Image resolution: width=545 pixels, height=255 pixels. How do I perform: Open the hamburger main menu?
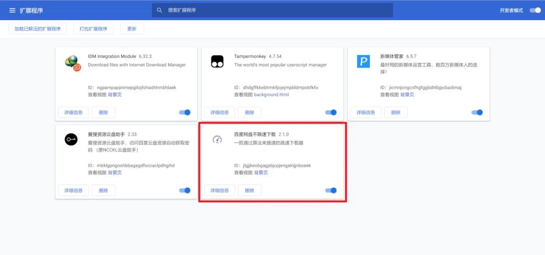tap(12, 11)
